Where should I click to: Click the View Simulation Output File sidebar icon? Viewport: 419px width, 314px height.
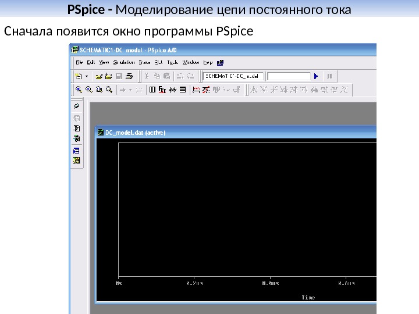point(76,129)
